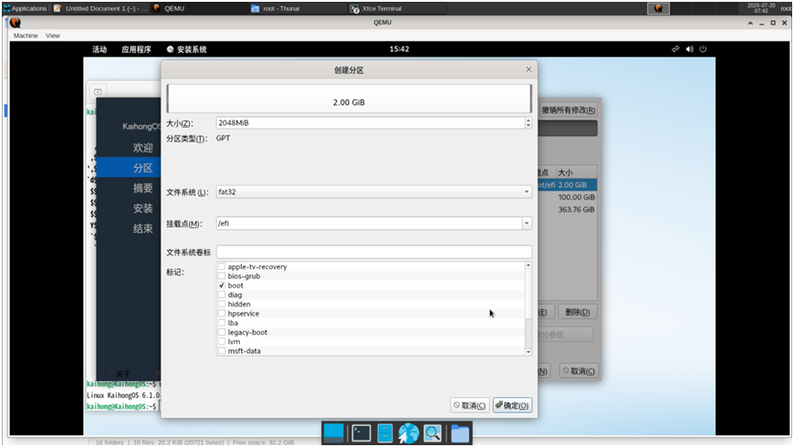Select the 100.00 GiB partition row
794x447 pixels.
[567, 197]
